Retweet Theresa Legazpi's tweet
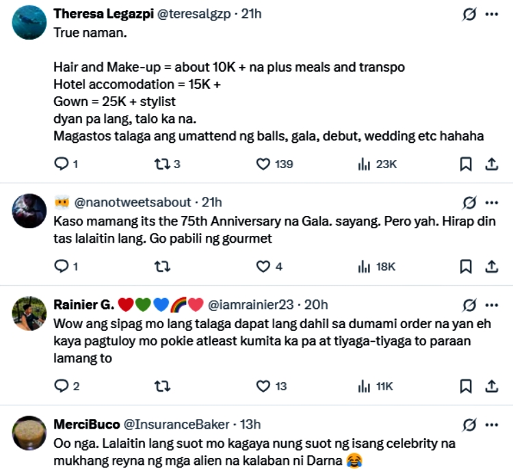This screenshot has width=513, height=471. [162, 164]
